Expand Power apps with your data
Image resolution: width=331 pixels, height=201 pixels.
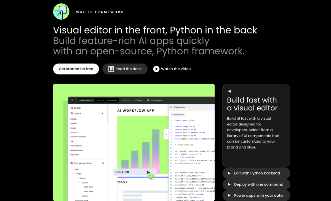[256, 196]
